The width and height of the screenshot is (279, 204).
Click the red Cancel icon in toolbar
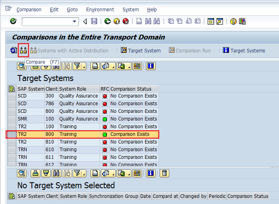pos(126,21)
